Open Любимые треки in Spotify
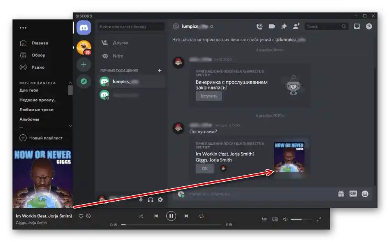 coord(36,110)
